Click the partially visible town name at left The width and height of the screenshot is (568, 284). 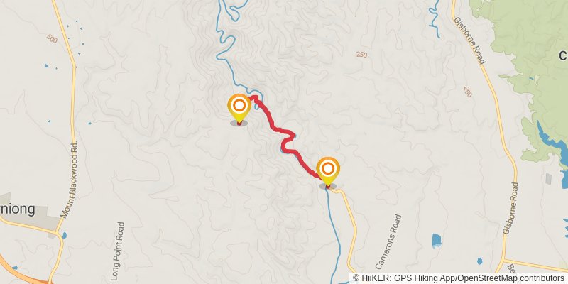point(17,209)
